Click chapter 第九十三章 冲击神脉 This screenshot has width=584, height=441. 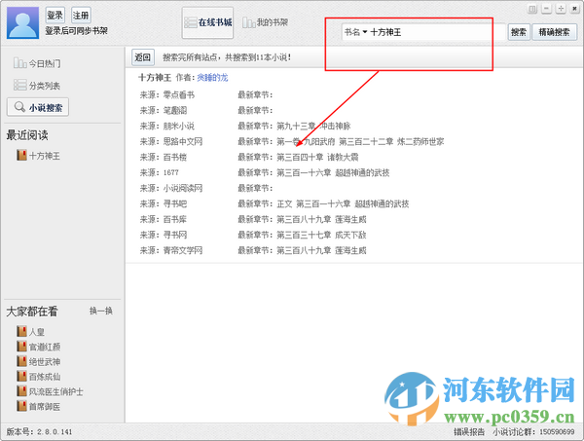point(313,126)
